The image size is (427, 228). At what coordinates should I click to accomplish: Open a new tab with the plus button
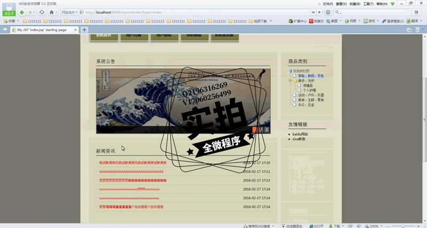pos(84,30)
